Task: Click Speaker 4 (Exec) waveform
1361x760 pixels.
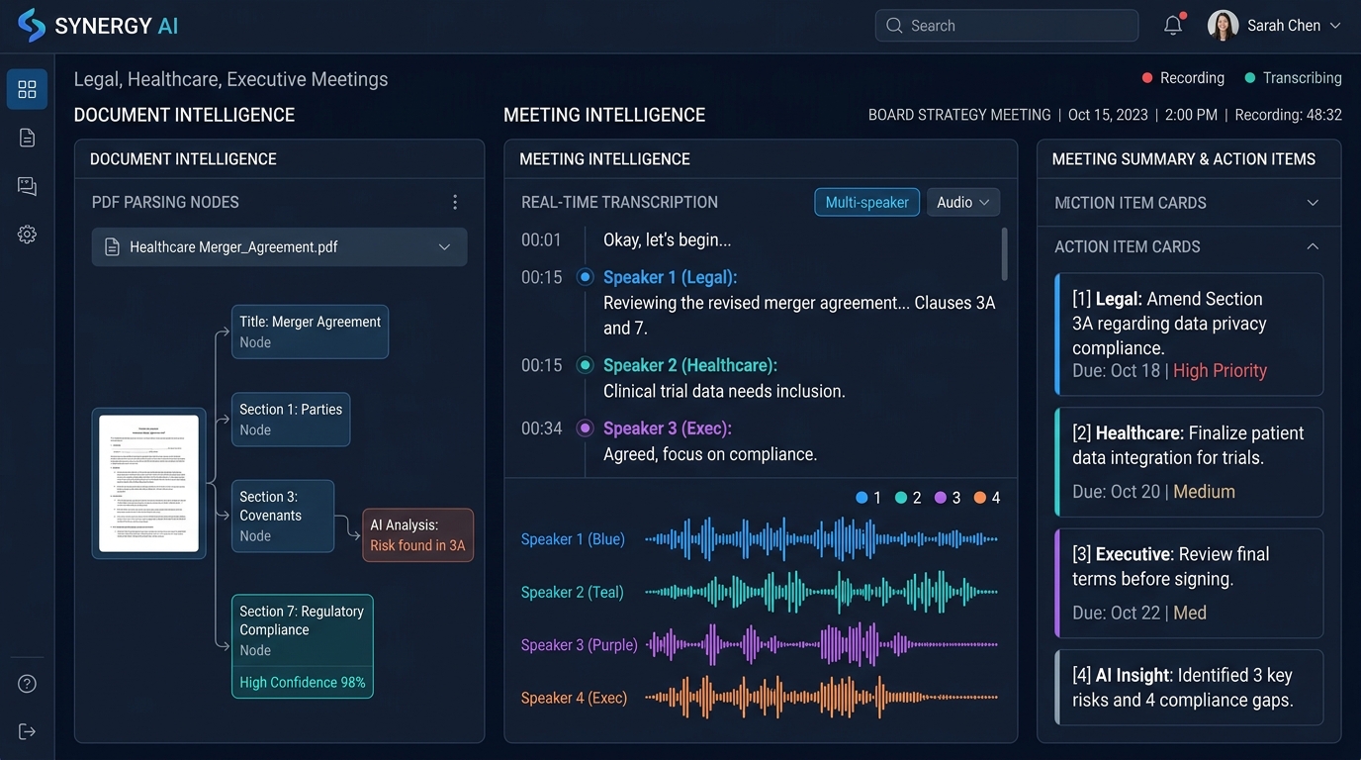Action: (821, 698)
